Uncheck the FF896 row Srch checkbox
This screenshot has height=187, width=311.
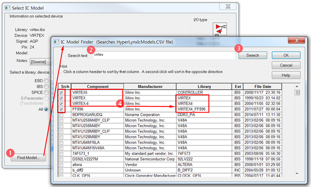pyautogui.click(x=61, y=110)
